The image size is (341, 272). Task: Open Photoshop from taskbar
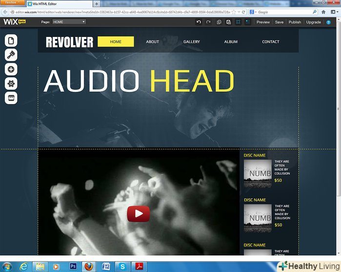73,266
